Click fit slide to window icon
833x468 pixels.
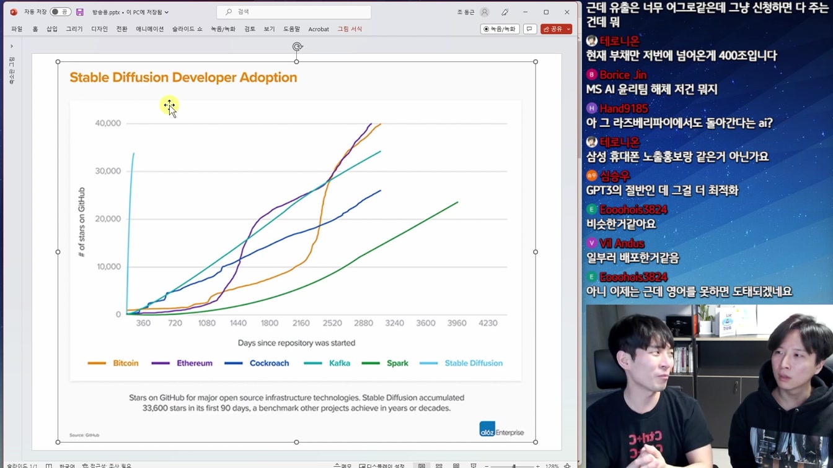click(568, 466)
